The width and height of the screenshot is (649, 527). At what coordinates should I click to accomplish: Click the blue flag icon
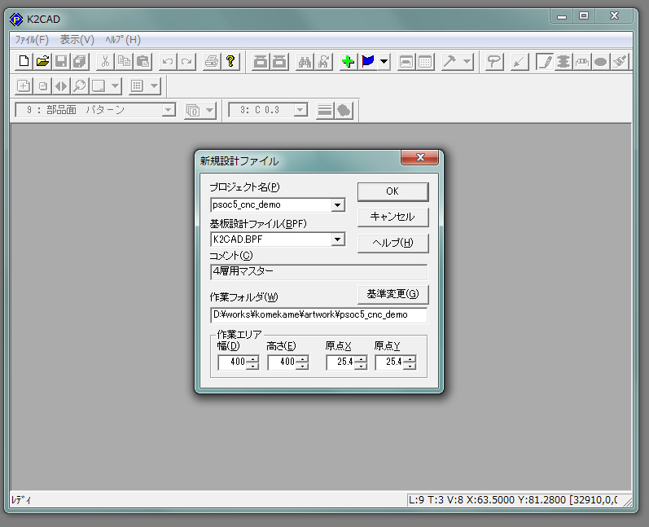coord(367,62)
